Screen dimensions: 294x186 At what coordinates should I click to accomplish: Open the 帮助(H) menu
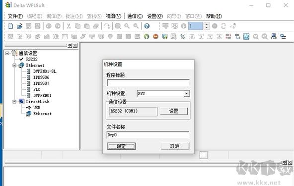click(214, 16)
